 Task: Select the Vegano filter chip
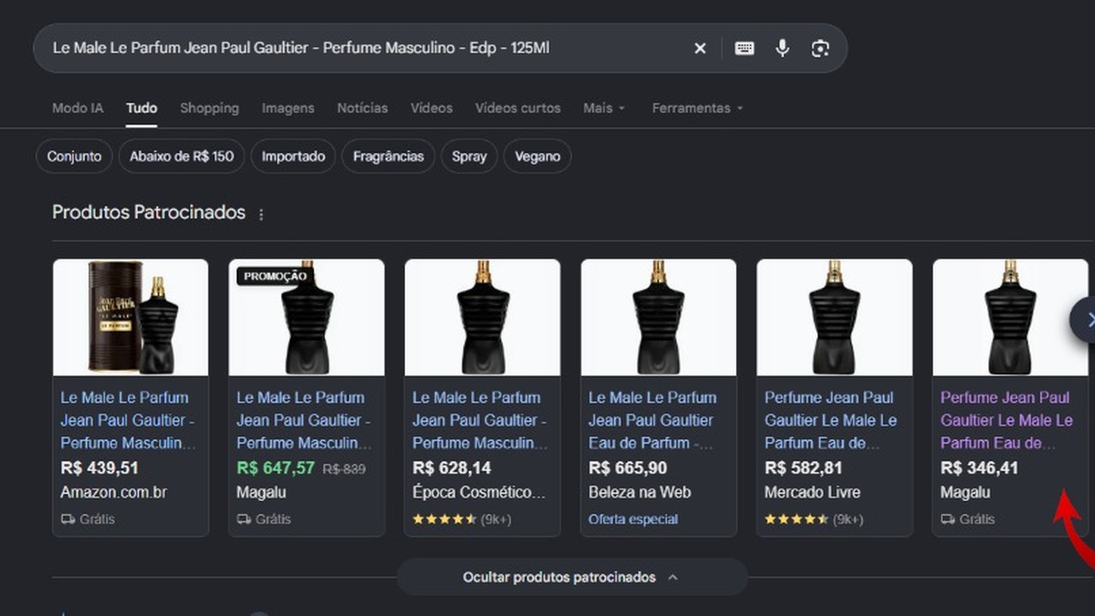click(x=537, y=156)
